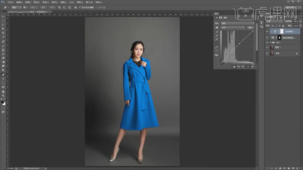Select the Crop tool in toolbar
This screenshot has width=303, height=170.
[3, 33]
